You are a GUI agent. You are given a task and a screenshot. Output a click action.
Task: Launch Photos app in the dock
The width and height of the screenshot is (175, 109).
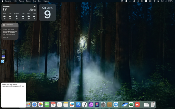click(x=40, y=105)
